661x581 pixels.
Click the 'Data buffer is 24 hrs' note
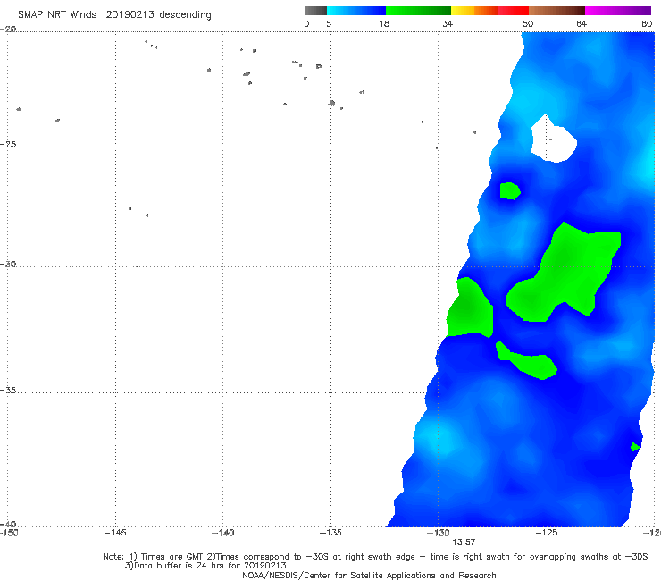tap(205, 566)
